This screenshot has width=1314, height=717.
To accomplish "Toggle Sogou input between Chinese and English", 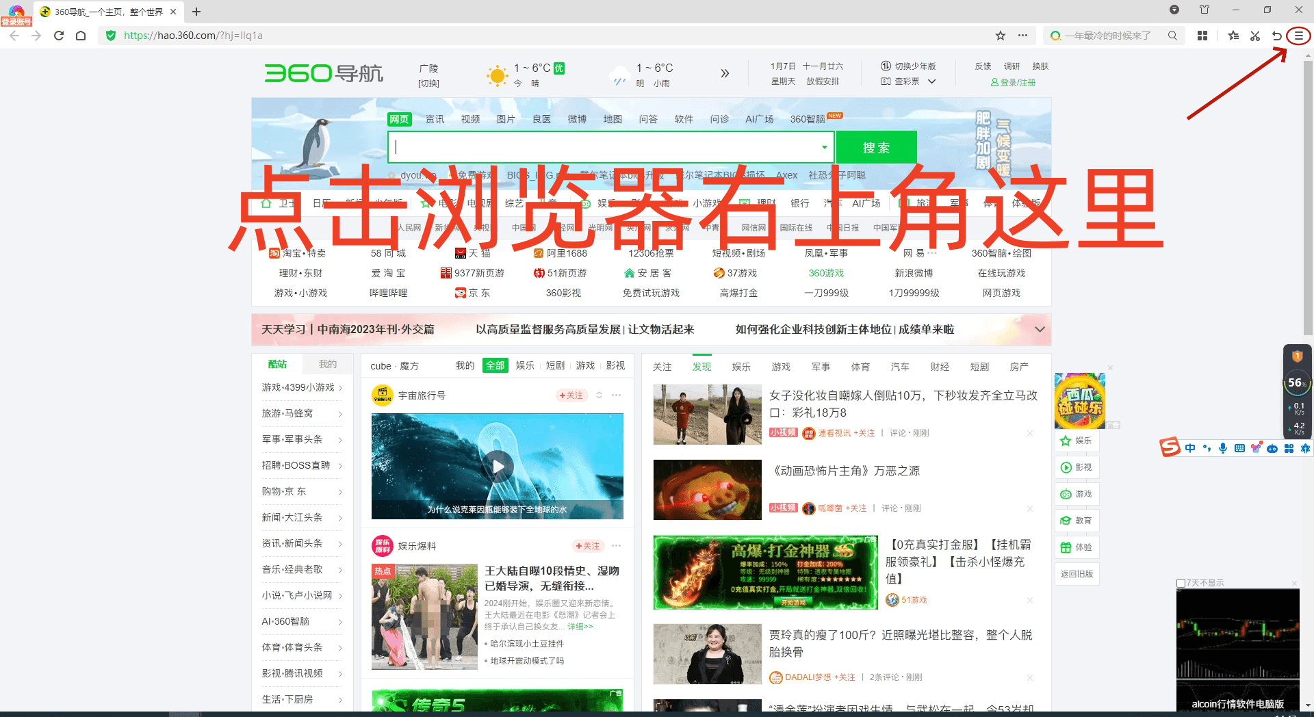I will tap(1190, 448).
